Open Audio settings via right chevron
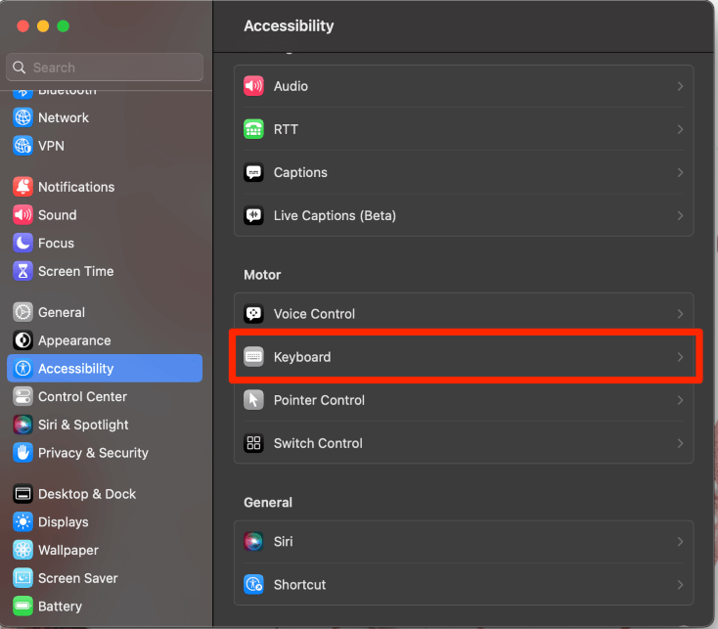Screen dimensions: 718x629 pos(680,86)
